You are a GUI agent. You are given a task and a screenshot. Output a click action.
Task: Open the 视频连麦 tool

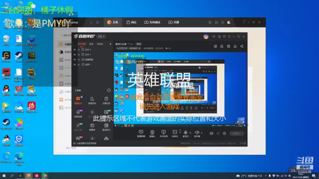pos(78,114)
